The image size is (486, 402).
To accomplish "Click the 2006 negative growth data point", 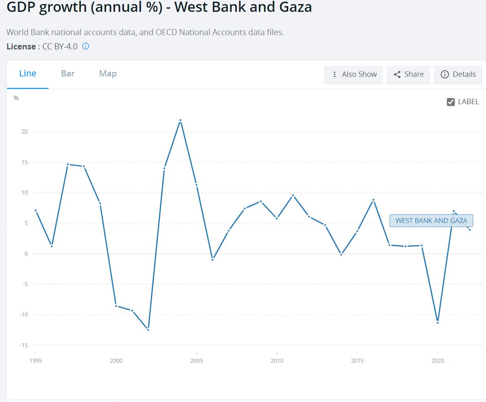I will coord(212,260).
